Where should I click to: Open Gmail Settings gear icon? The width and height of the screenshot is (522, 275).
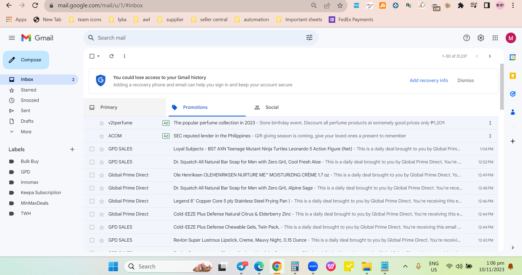[x=481, y=38]
